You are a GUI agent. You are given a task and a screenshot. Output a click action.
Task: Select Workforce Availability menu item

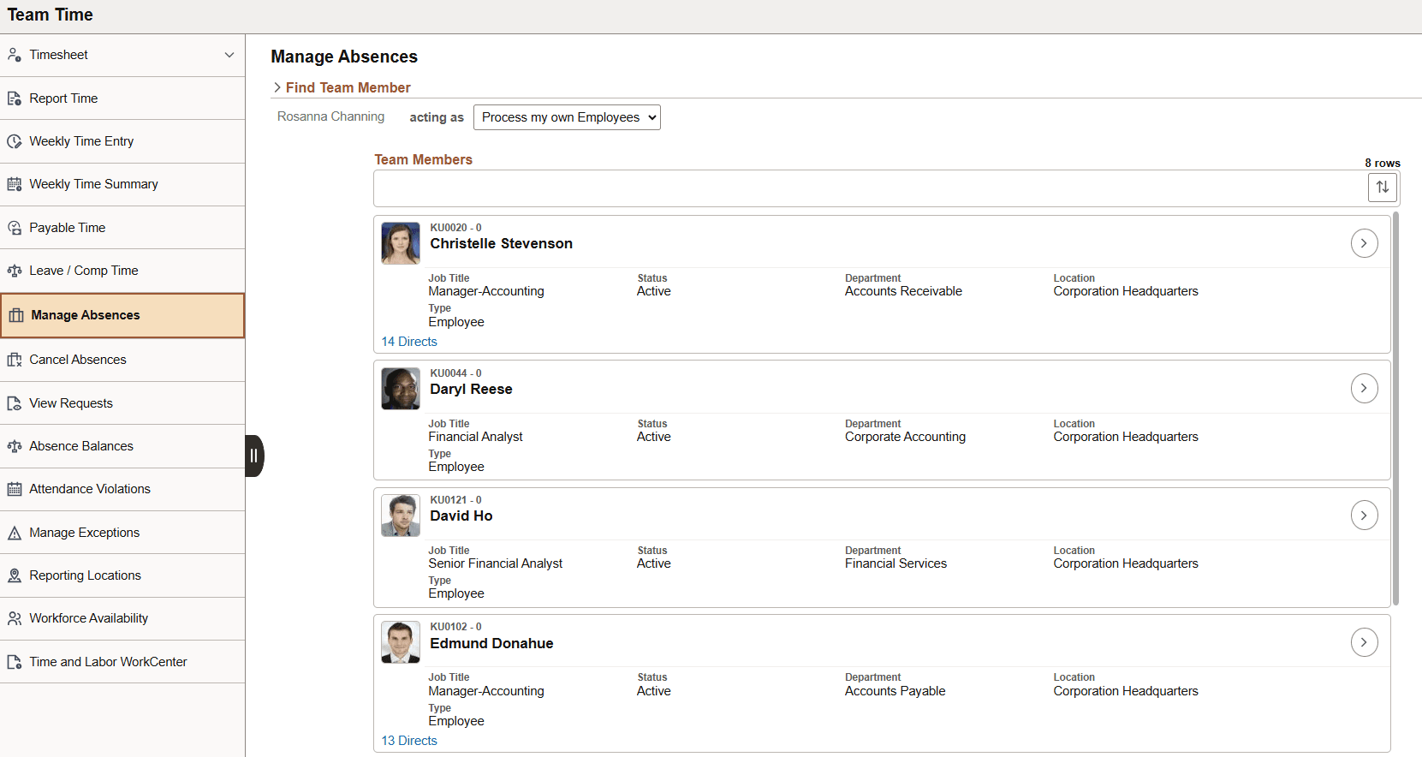point(122,618)
